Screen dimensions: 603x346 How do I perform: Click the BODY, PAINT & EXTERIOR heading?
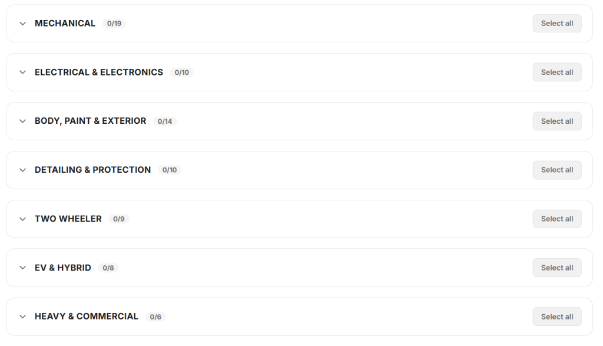click(90, 121)
